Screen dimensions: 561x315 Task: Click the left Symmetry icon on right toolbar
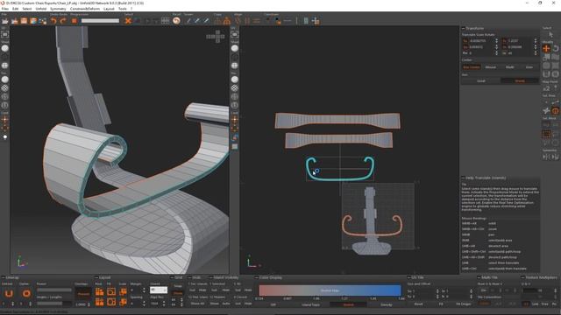[545, 157]
